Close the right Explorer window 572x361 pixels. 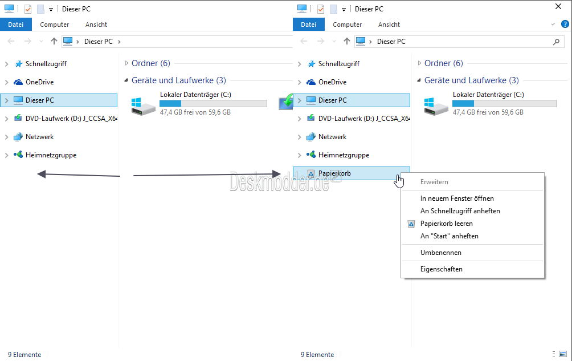pyautogui.click(x=558, y=7)
